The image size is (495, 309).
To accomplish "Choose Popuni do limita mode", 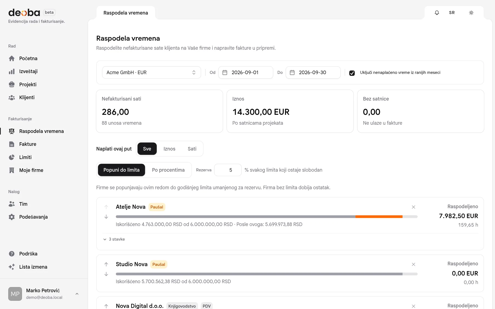I will pyautogui.click(x=121, y=170).
